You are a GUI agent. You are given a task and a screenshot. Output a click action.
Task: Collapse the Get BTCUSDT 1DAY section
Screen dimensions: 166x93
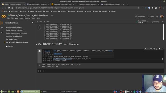[x=37, y=44]
